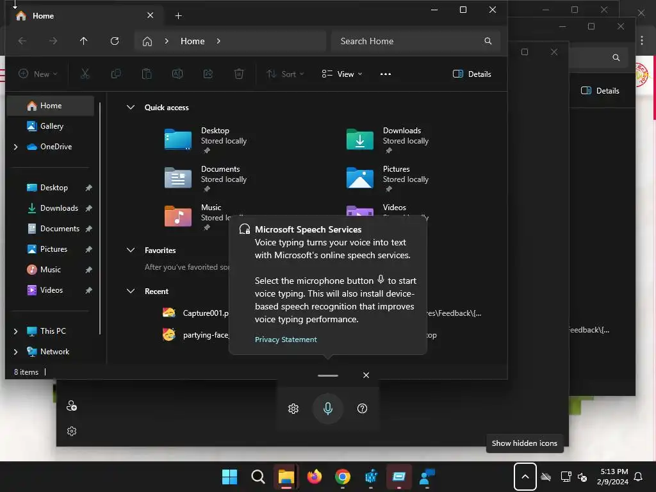Toggle Details pane in the background Explorer window
Viewport: 656px width, 492px height.
[x=600, y=91]
